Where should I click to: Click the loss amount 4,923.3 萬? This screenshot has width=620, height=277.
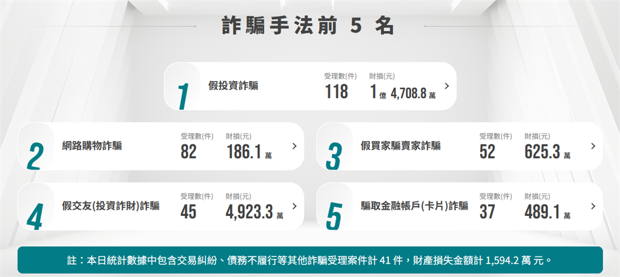click(255, 212)
